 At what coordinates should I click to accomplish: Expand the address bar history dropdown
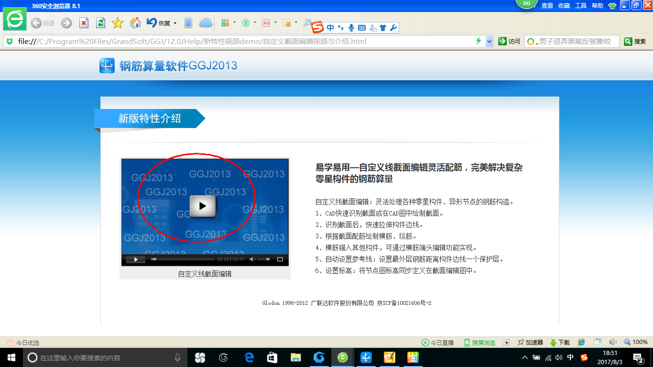tap(489, 42)
